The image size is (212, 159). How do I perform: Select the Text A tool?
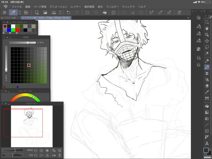(207, 143)
